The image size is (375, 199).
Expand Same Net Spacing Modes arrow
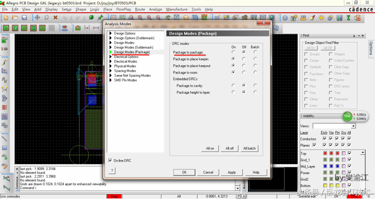pyautogui.click(x=110, y=75)
